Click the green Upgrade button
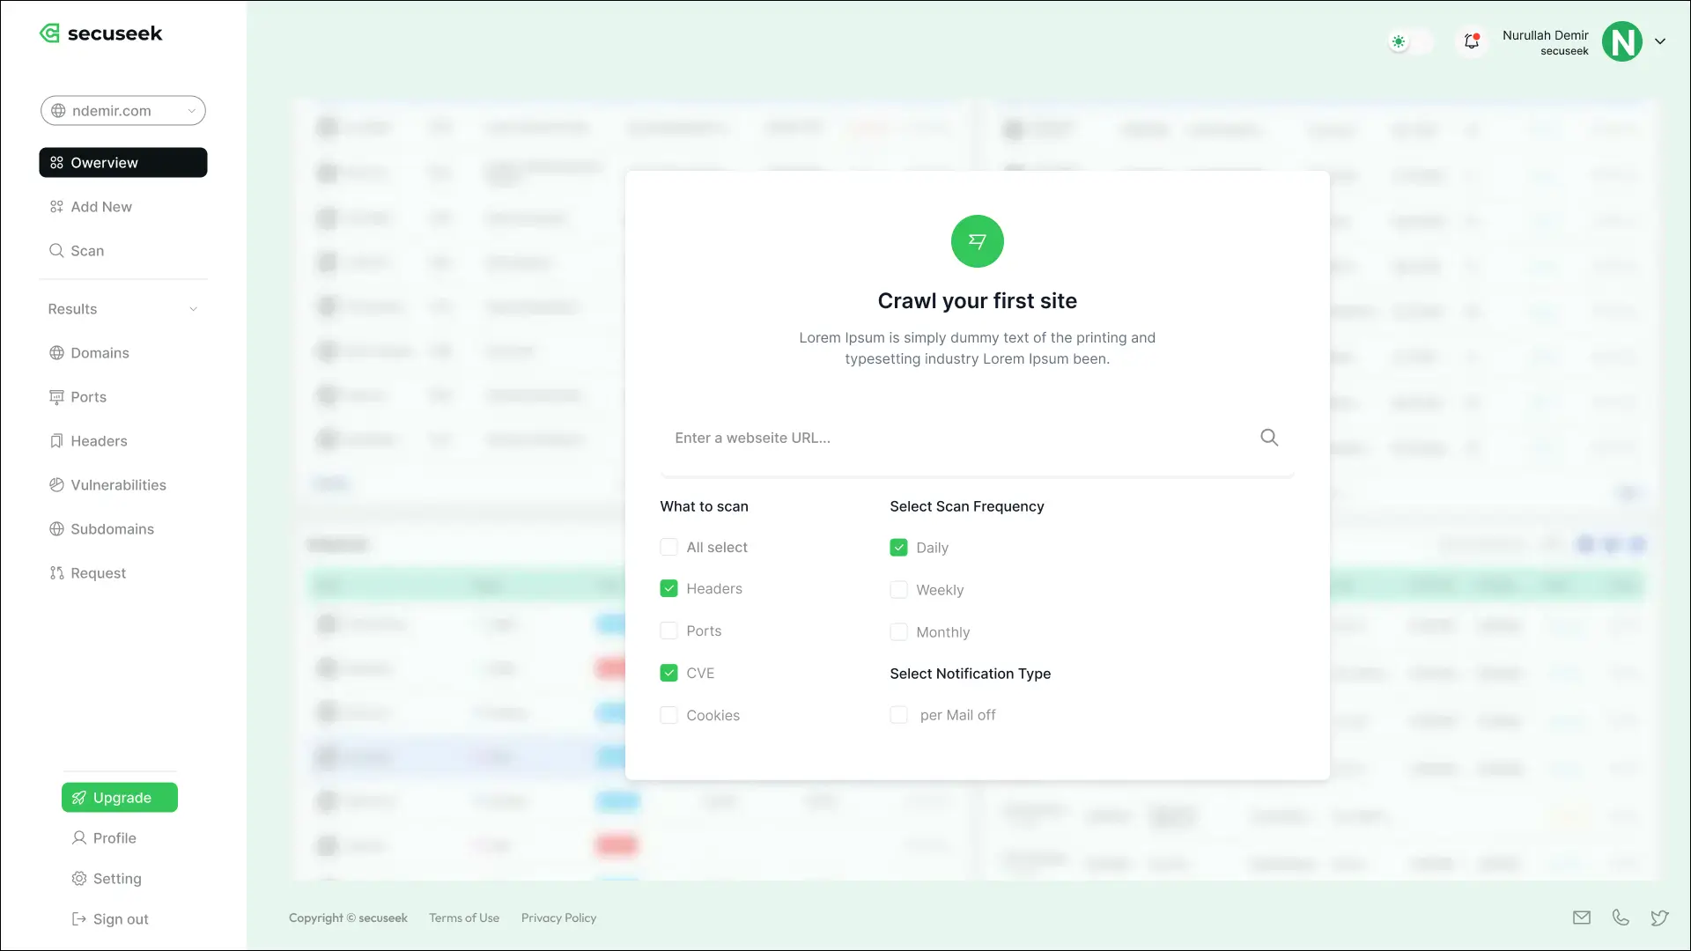 click(120, 798)
